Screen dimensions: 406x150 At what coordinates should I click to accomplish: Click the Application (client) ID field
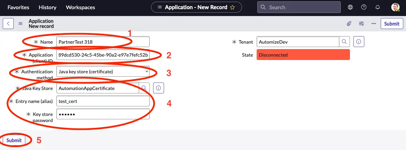103,55
